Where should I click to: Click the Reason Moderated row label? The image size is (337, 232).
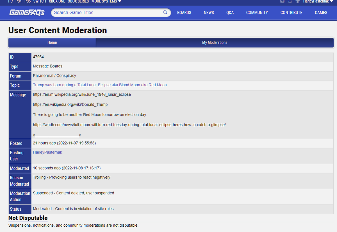click(20, 181)
